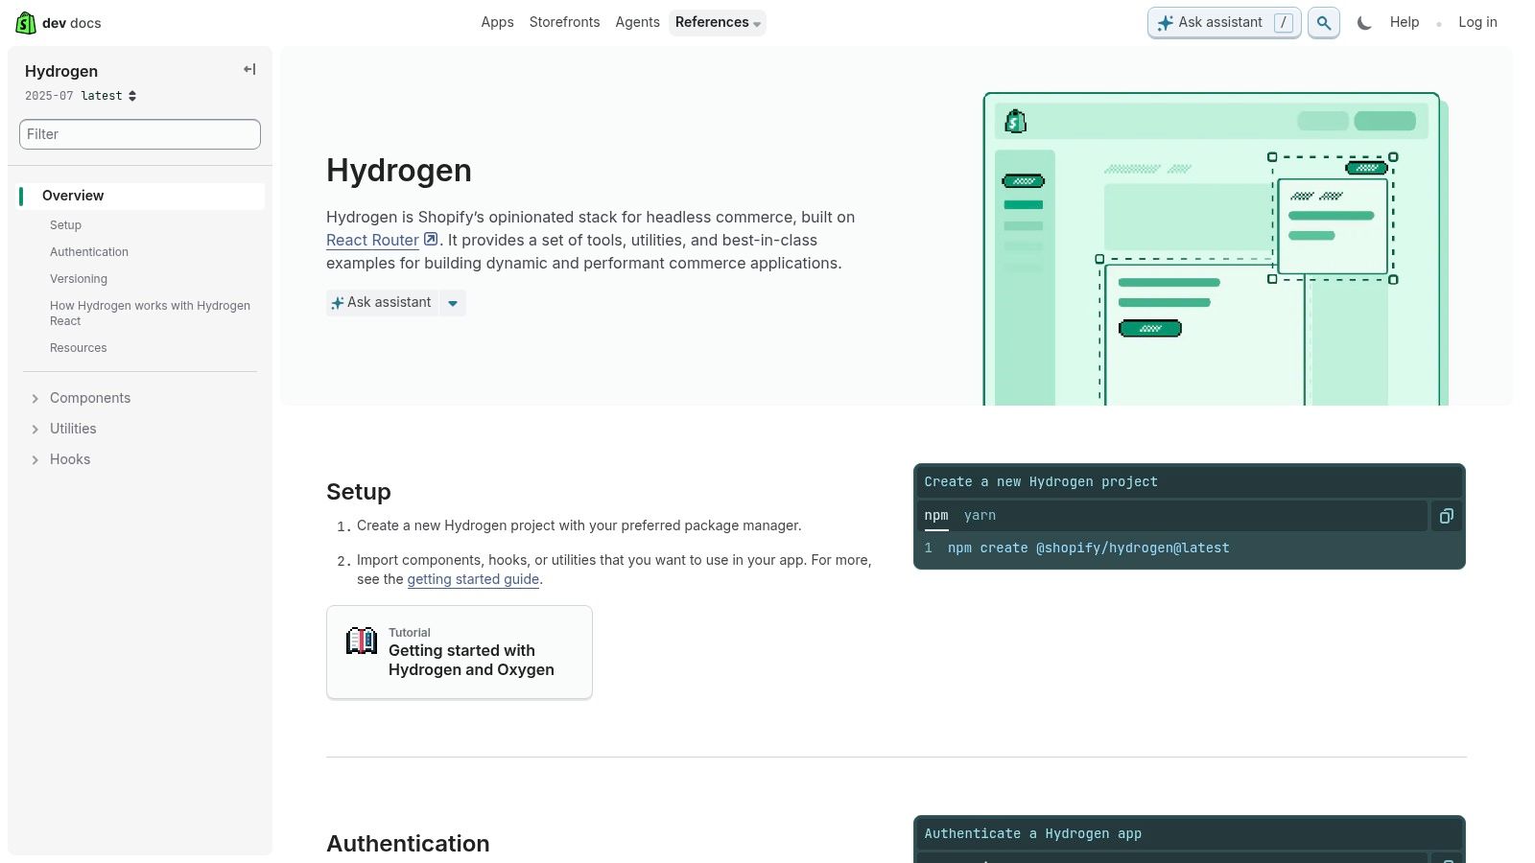Copy the npm create command code
The image size is (1535, 863).
(1446, 515)
